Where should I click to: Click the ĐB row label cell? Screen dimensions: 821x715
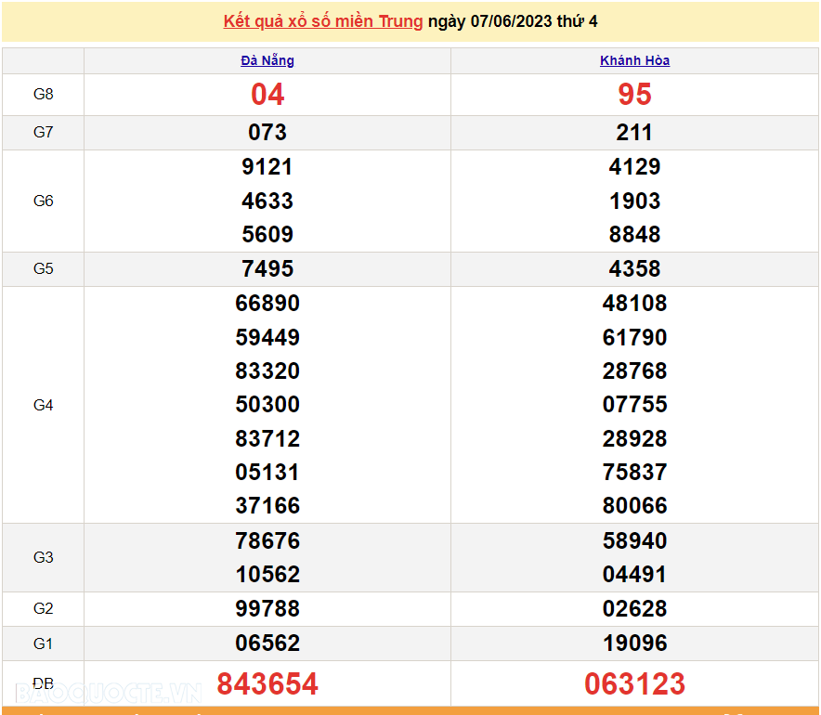(x=42, y=683)
